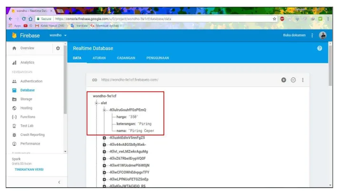This screenshot has height=191, width=338.
Task: Click the nama value "Piring Ceper"
Action: click(x=141, y=131)
